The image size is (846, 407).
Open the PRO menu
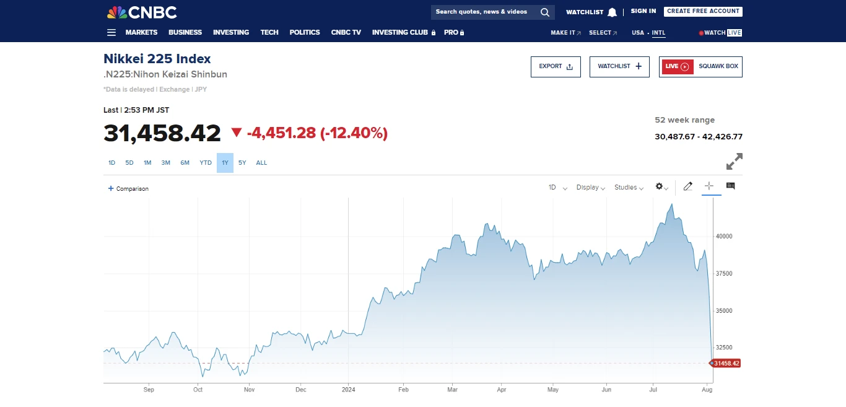[x=451, y=32]
